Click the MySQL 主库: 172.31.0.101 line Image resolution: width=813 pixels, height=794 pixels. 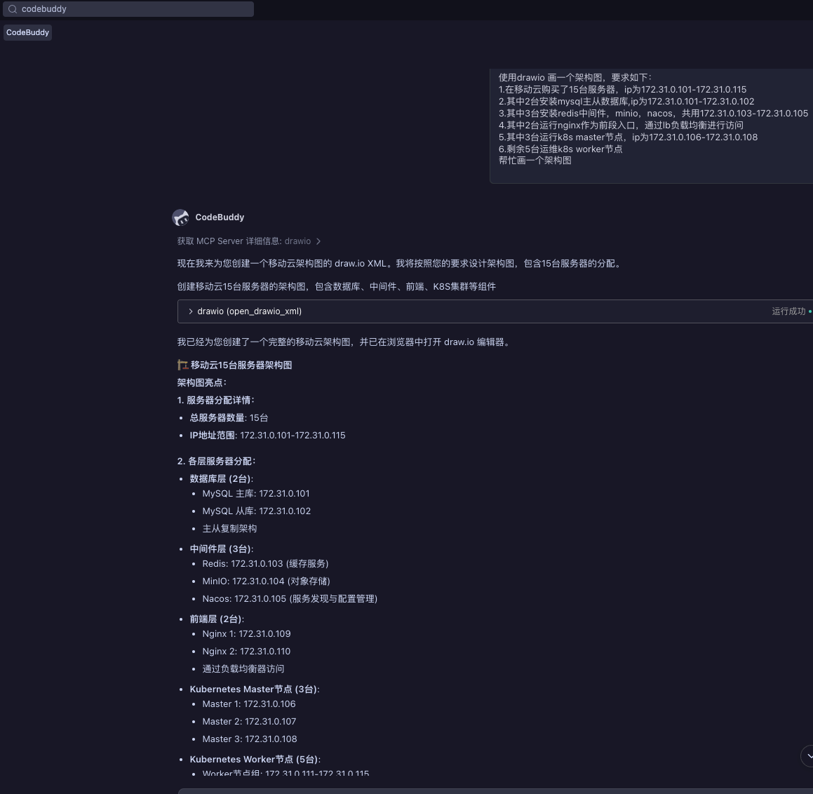(255, 494)
